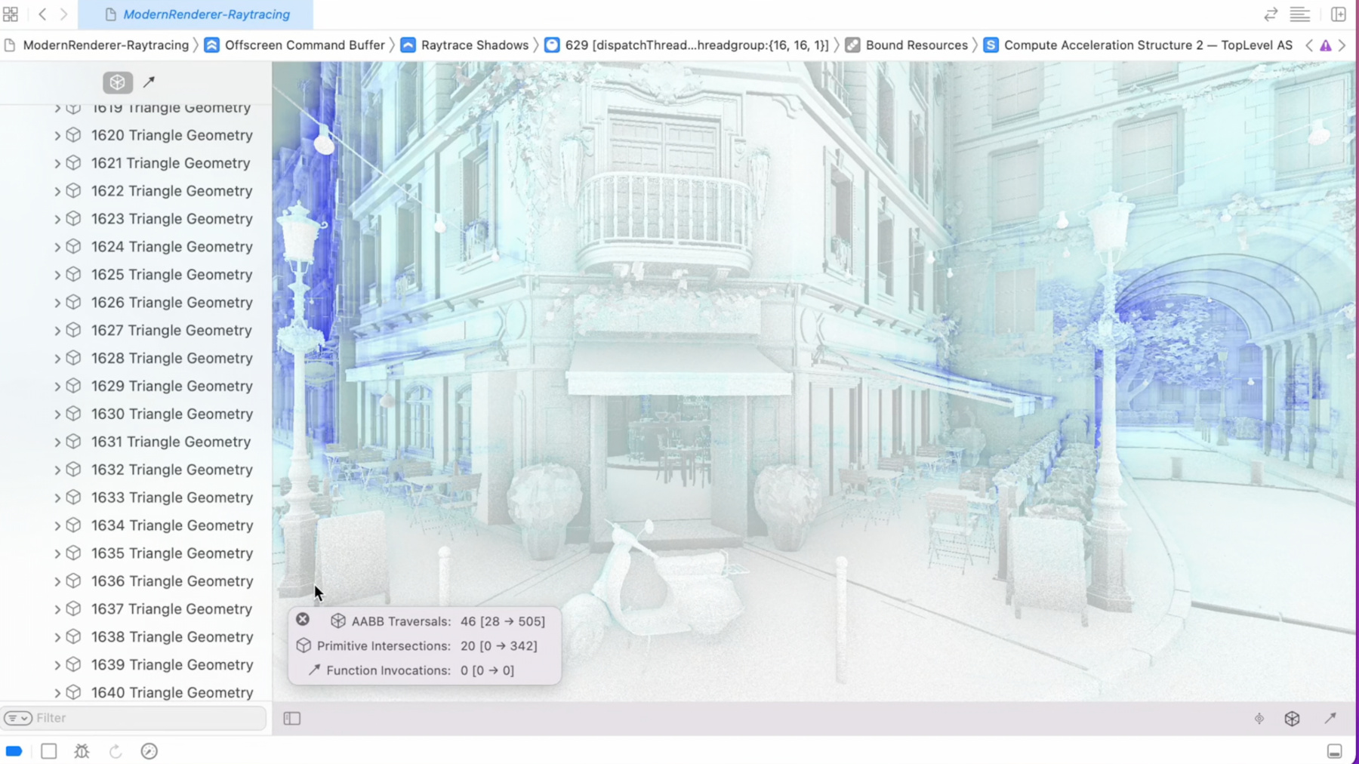Open Compute Acceleration Structure 2 breadcrumb

tap(1139, 45)
